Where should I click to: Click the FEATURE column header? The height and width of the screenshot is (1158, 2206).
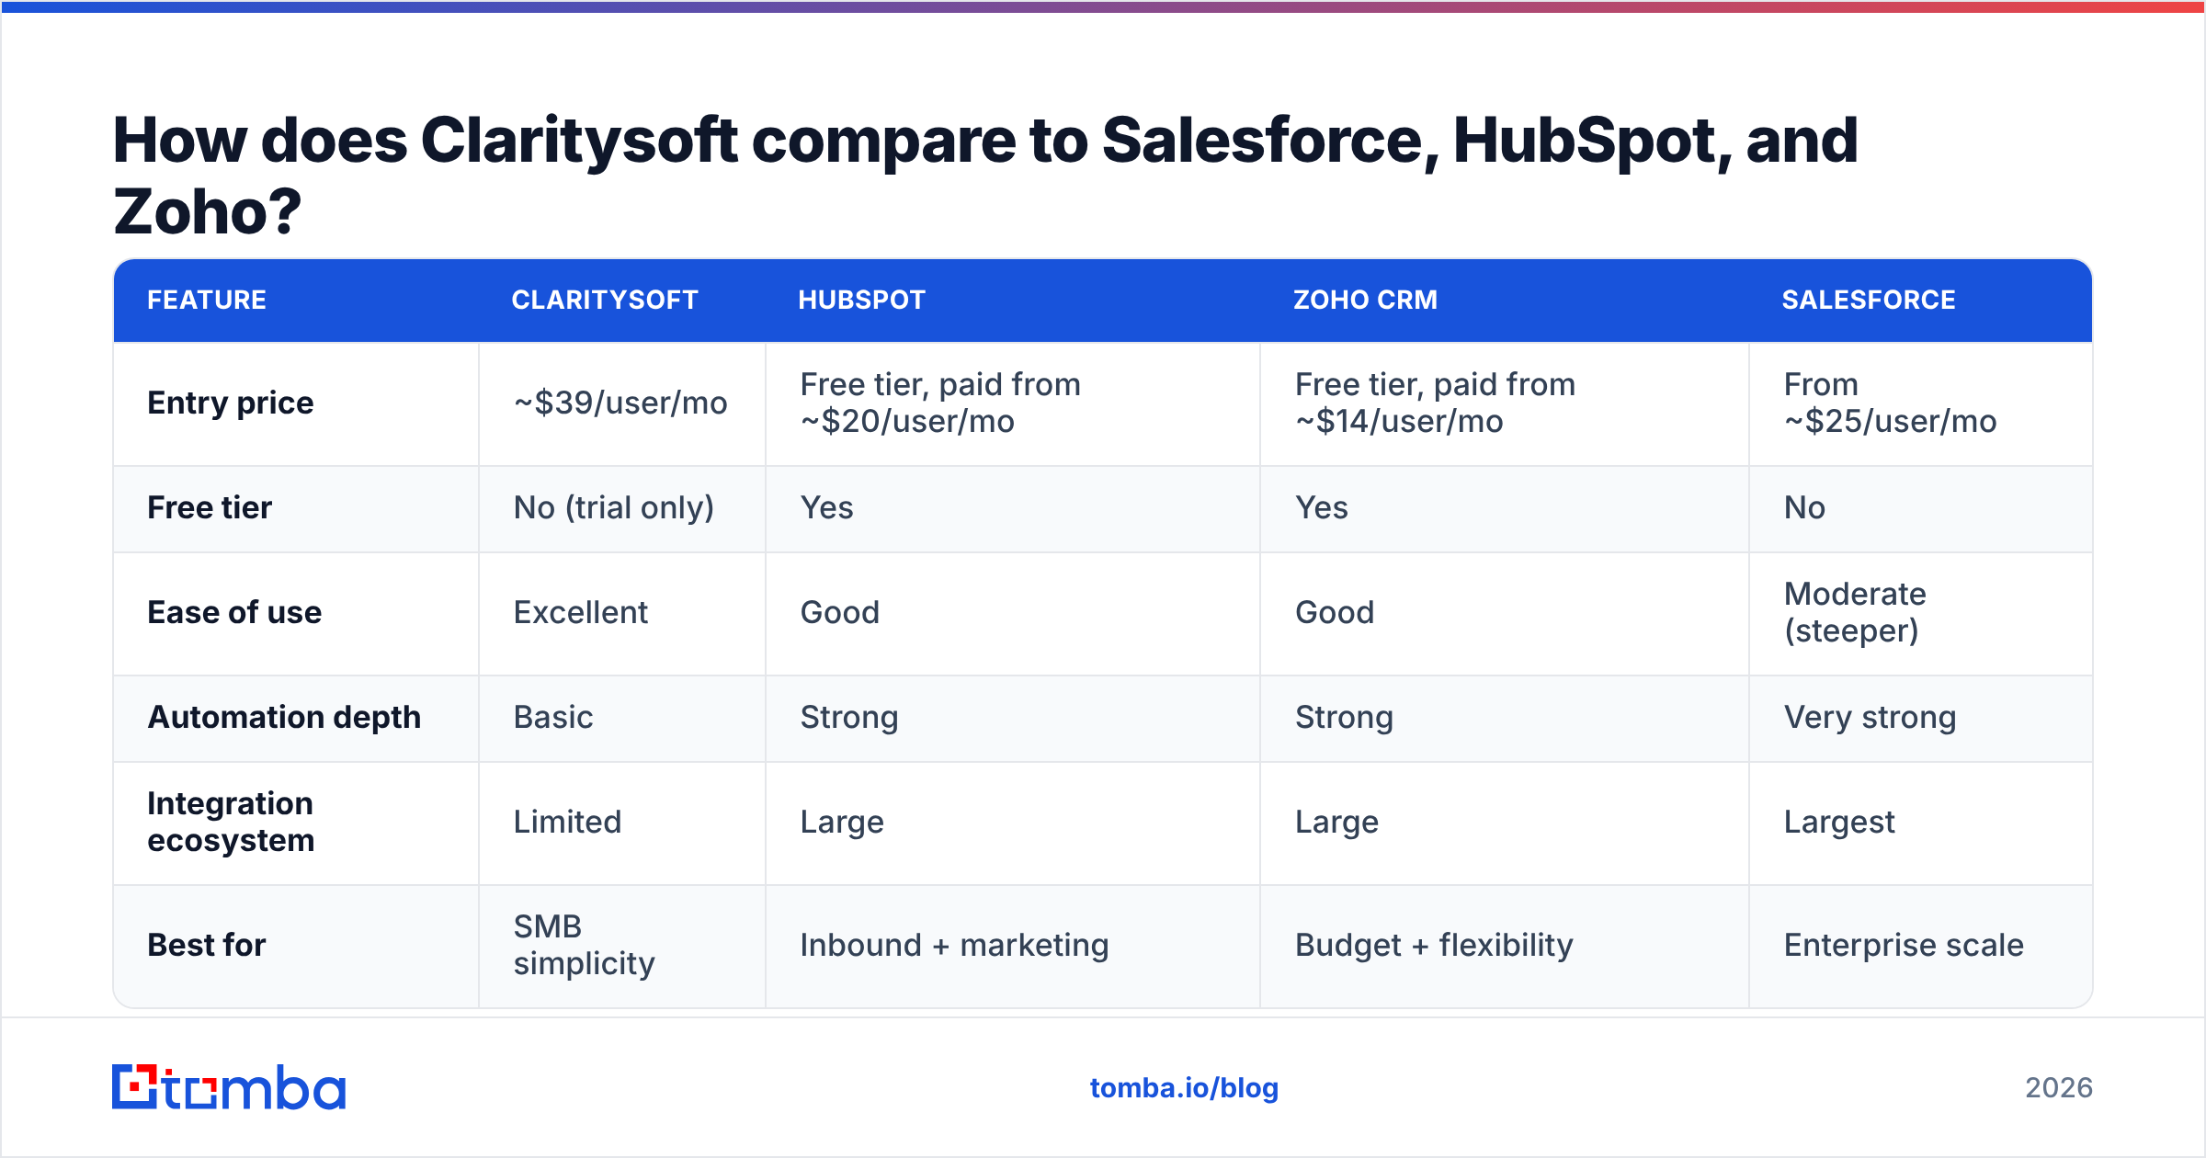coord(207,301)
